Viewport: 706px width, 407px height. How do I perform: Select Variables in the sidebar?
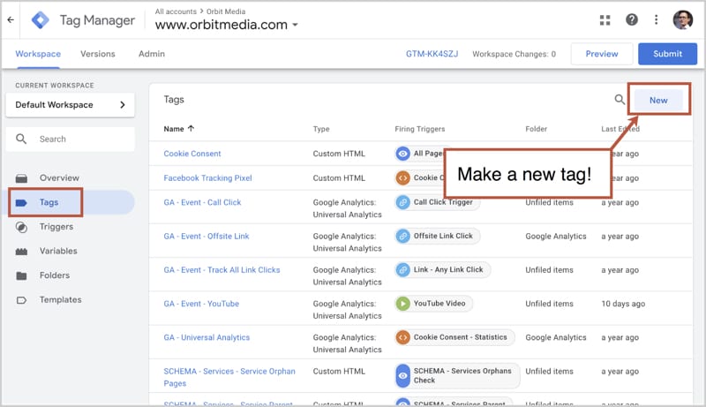(58, 251)
